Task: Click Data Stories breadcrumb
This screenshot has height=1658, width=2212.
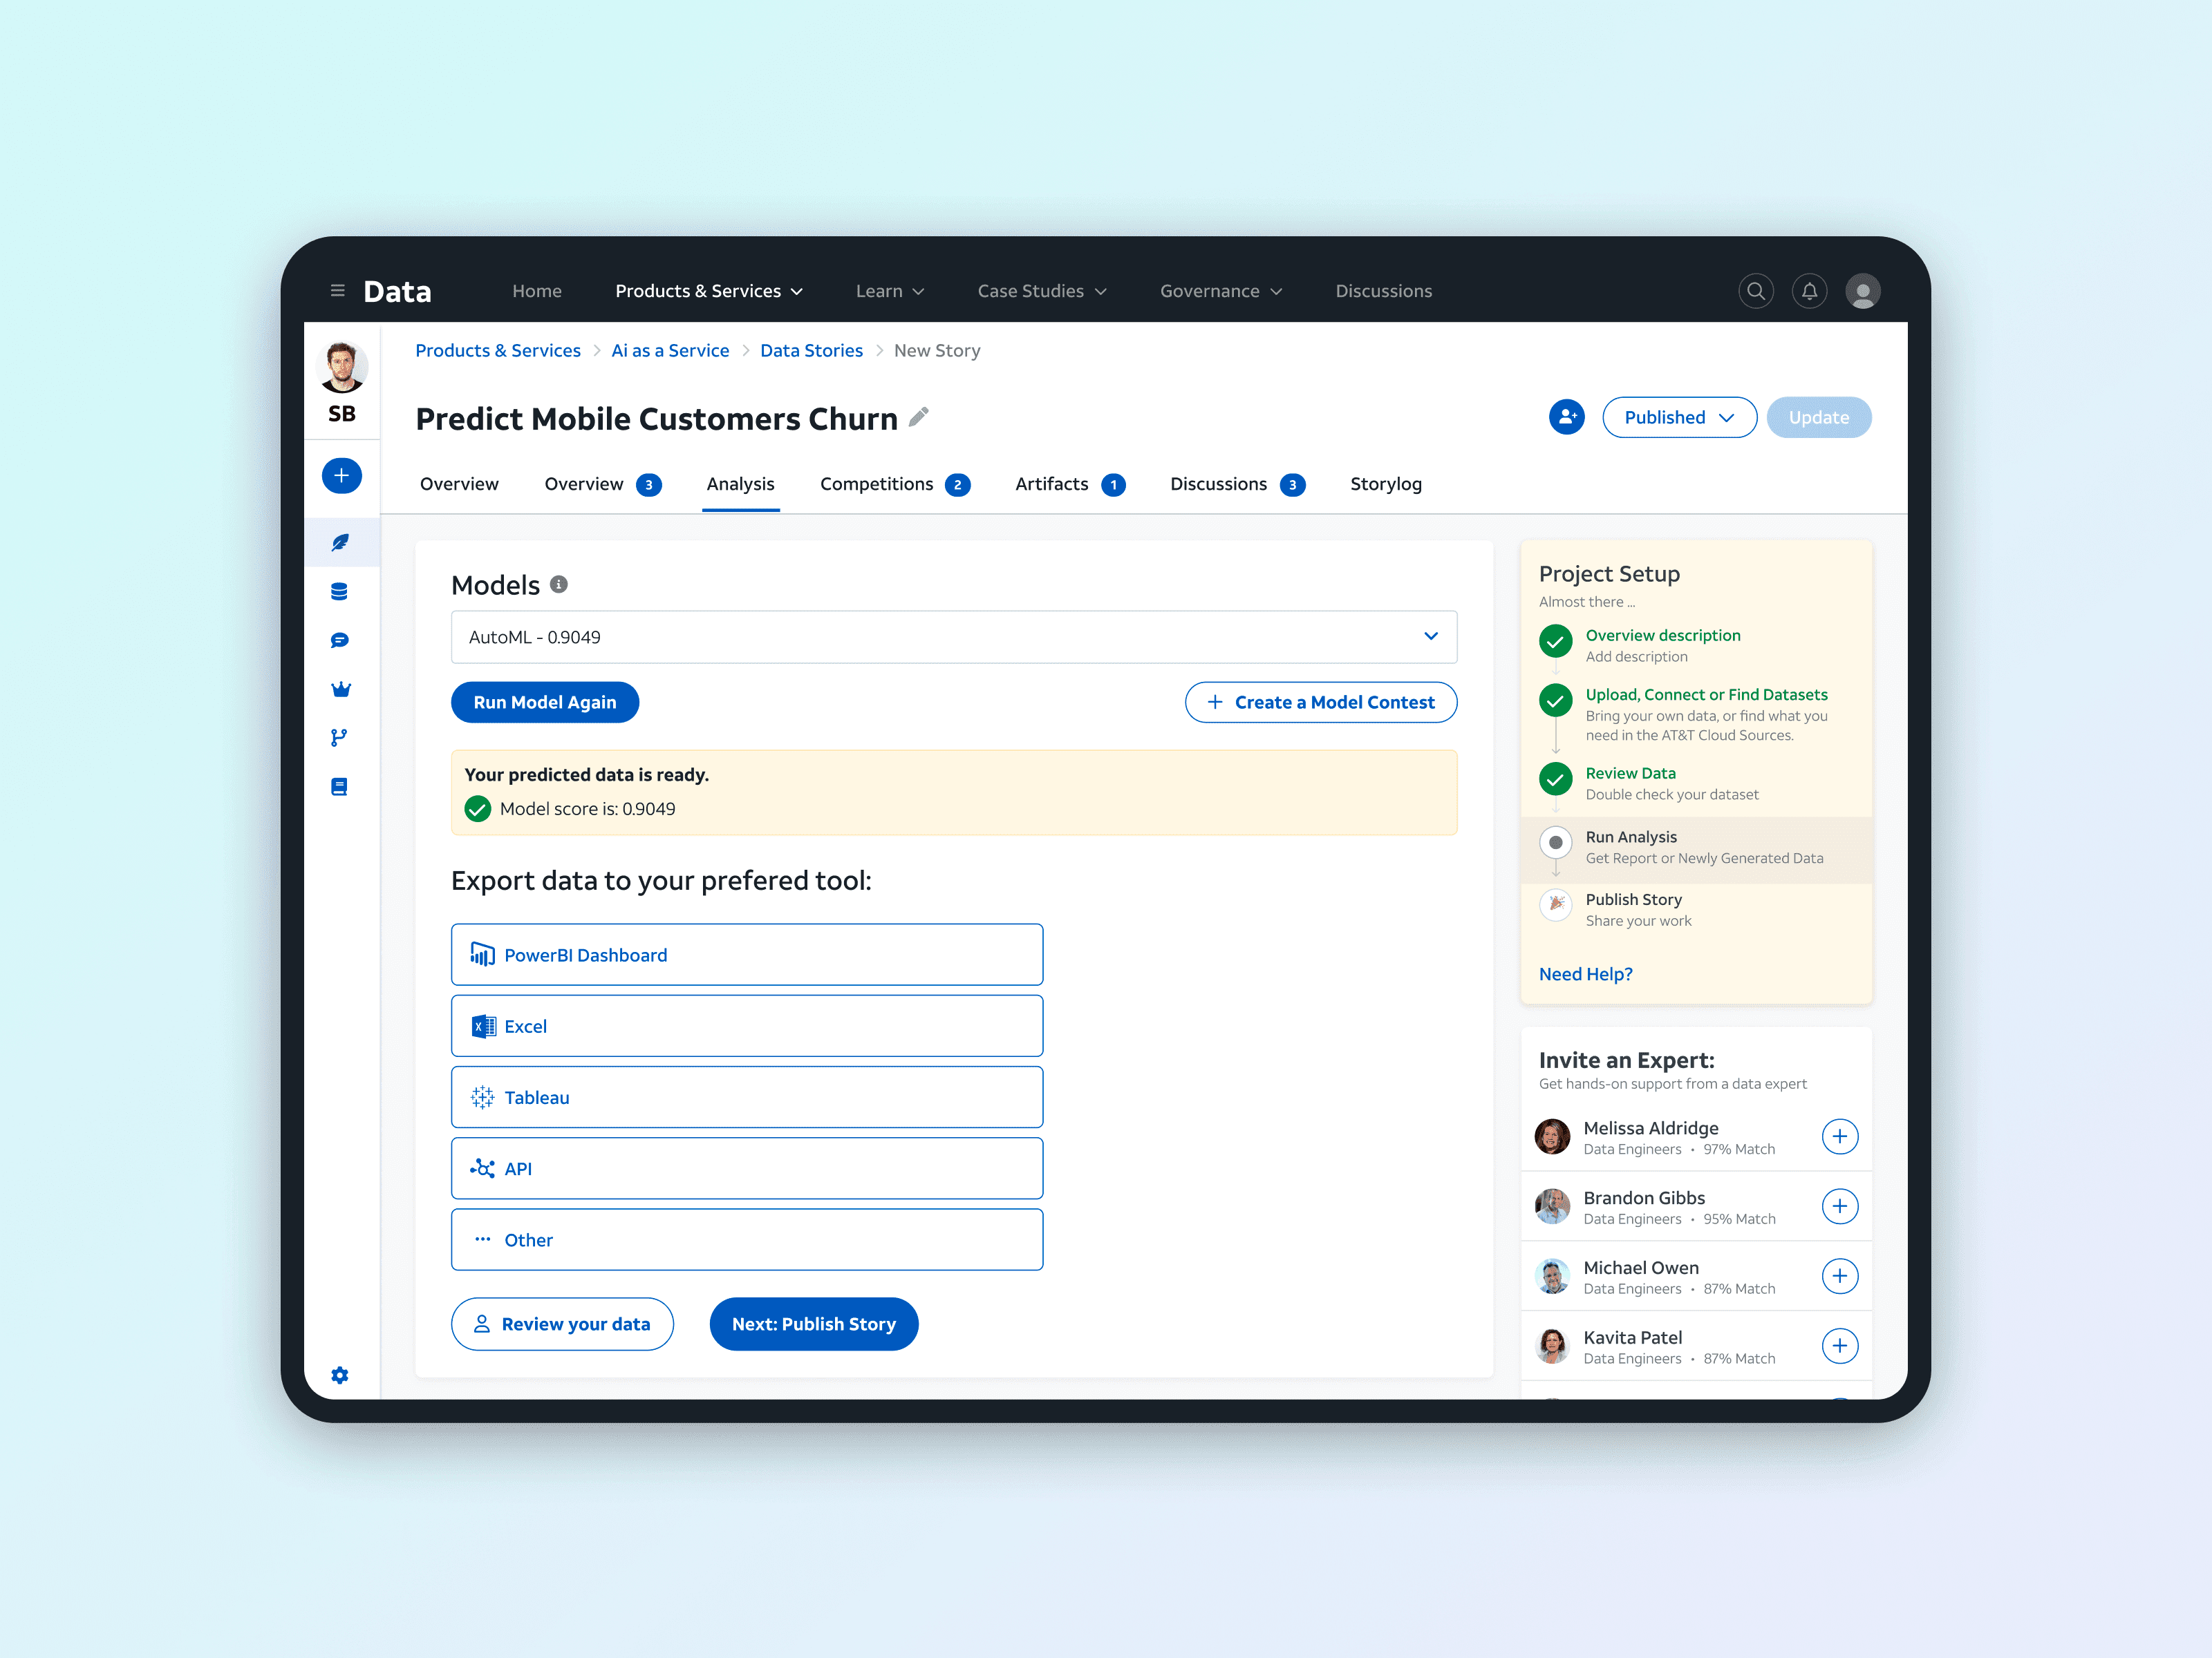Action: pos(811,351)
